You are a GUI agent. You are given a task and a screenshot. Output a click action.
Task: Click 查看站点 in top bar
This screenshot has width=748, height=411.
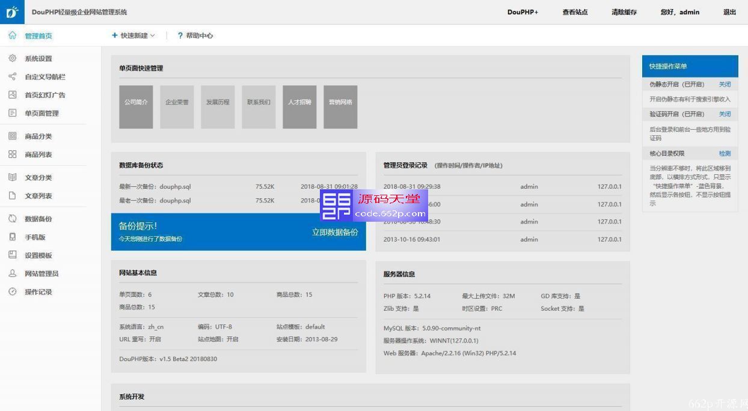[x=575, y=12]
